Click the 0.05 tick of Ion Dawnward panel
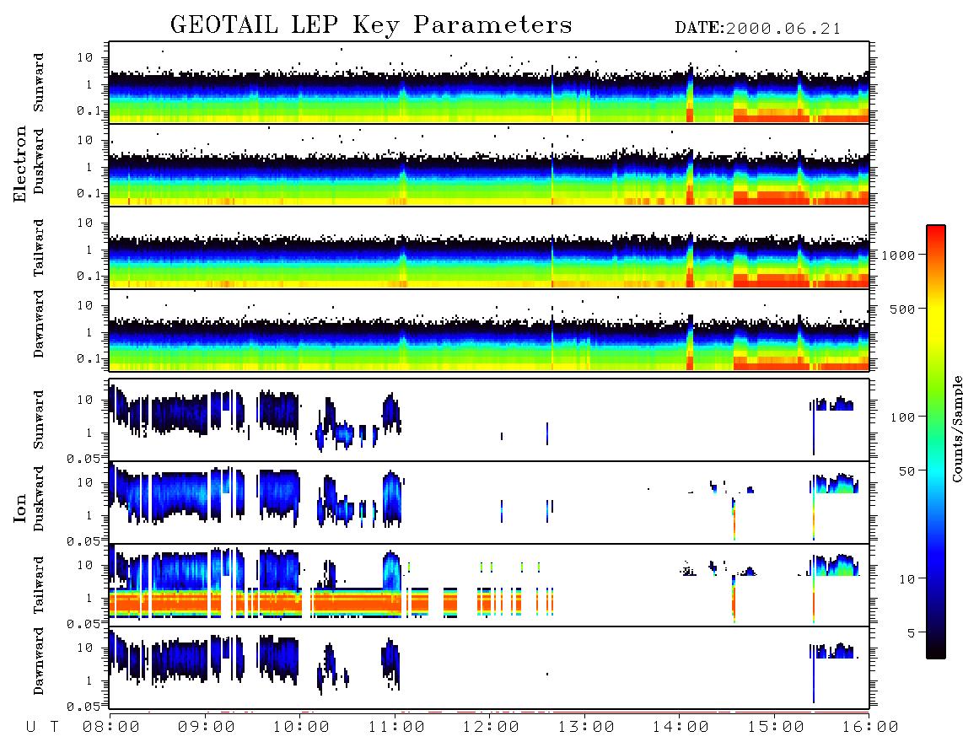This screenshot has width=963, height=742. [x=83, y=707]
